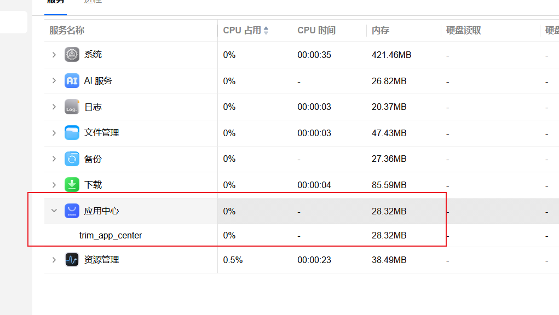Image resolution: width=559 pixels, height=315 pixels.
Task: Click trim_app_center memory 28.32MB
Action: click(x=389, y=235)
